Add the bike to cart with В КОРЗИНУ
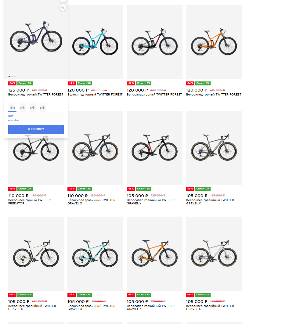 pyautogui.click(x=36, y=129)
